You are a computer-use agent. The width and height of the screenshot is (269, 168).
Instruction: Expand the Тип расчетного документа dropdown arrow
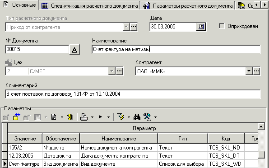point(126,27)
